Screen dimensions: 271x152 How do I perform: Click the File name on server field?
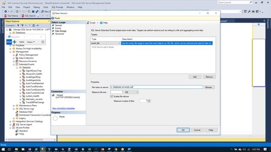(x=157, y=87)
